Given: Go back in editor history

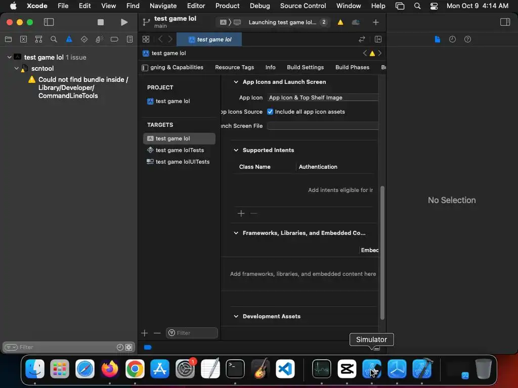Looking at the screenshot, I should (x=160, y=39).
